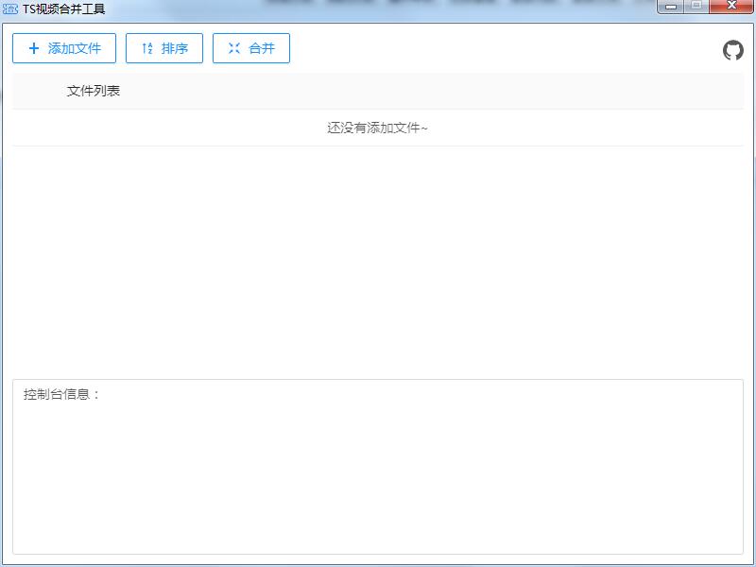Select the 文件列表 column header
This screenshot has height=567, width=756.
94,92
